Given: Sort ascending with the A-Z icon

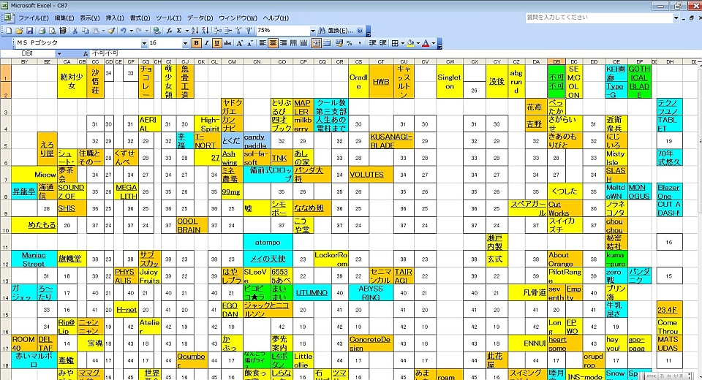Looking at the screenshot, I should coord(195,31).
